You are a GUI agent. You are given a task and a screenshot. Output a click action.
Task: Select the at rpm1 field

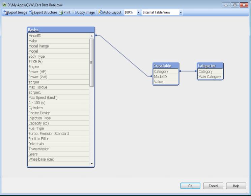(59, 92)
